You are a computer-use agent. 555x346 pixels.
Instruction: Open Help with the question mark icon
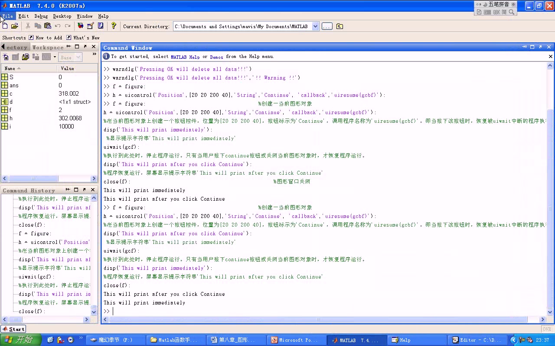pos(114,26)
